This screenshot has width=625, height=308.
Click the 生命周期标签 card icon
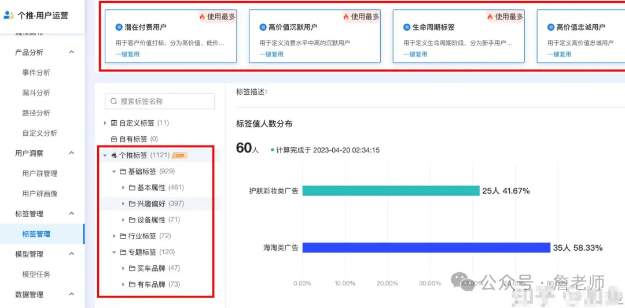tap(407, 27)
